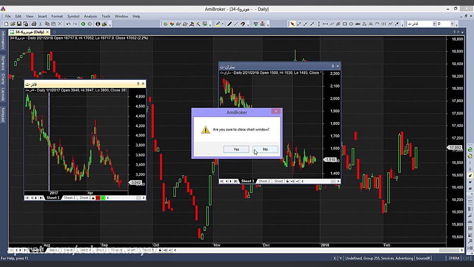The image size is (474, 267).
Task: Click the Open file toolbar icon
Action: [13, 24]
